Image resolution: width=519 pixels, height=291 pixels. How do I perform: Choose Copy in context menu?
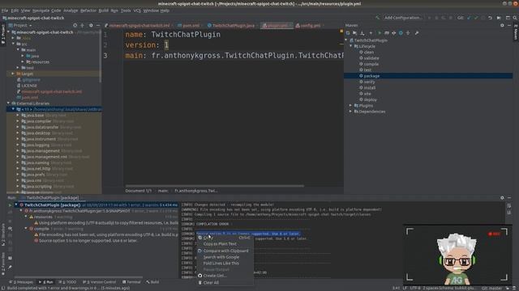pos(225,238)
